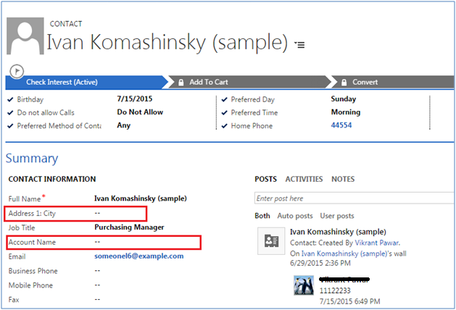Image resolution: width=456 pixels, height=310 pixels.
Task: Collapse the Summary section heading
Action: (x=32, y=159)
